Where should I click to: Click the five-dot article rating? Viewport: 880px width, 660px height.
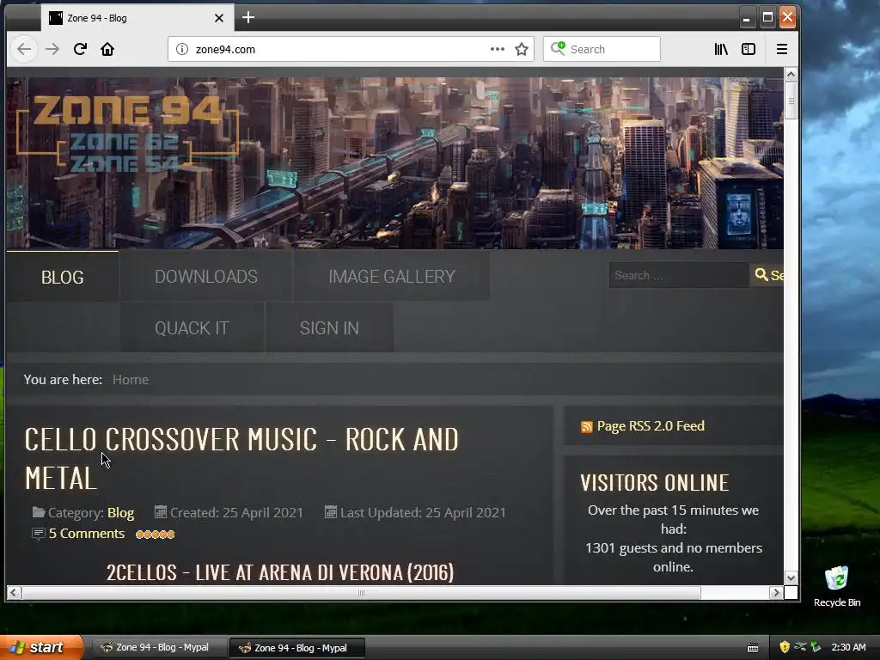coord(156,535)
